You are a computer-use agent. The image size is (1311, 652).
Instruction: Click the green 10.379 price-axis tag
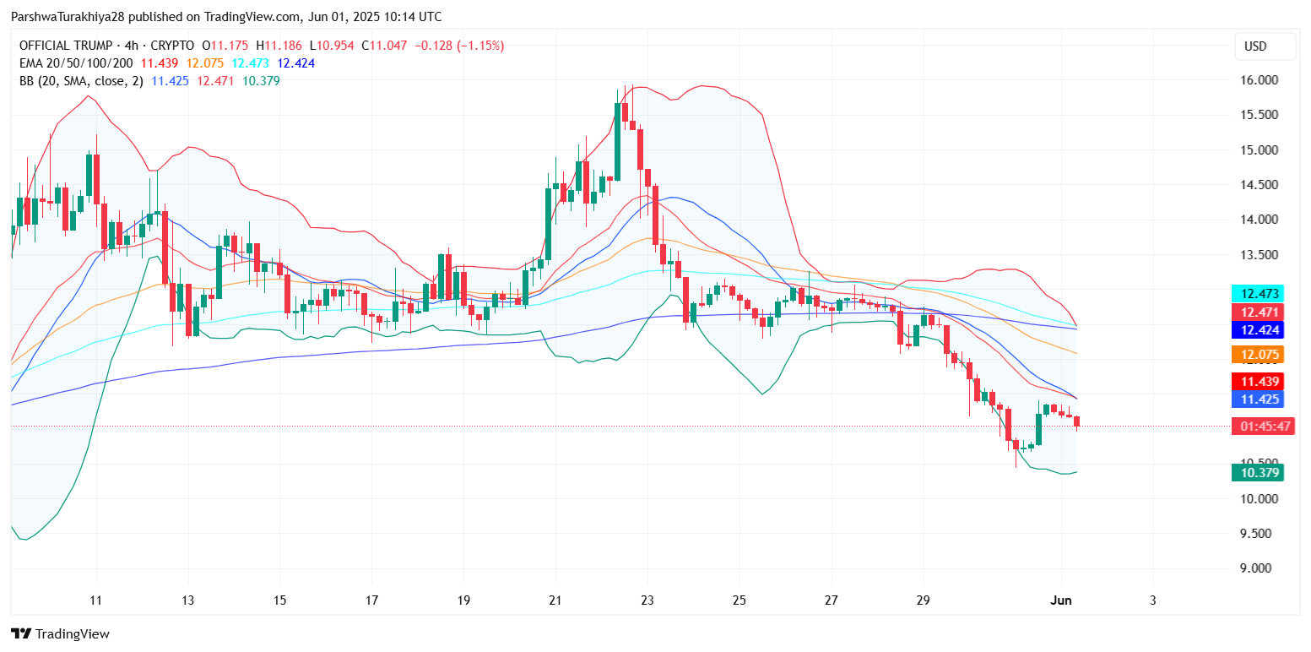click(x=1258, y=472)
